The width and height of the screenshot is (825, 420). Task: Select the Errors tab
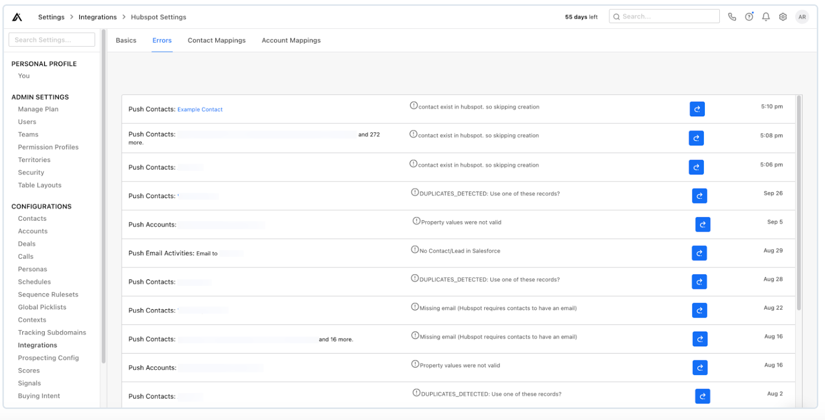pyautogui.click(x=162, y=40)
